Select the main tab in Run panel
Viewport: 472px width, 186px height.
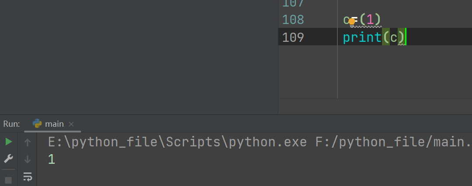[x=54, y=124]
